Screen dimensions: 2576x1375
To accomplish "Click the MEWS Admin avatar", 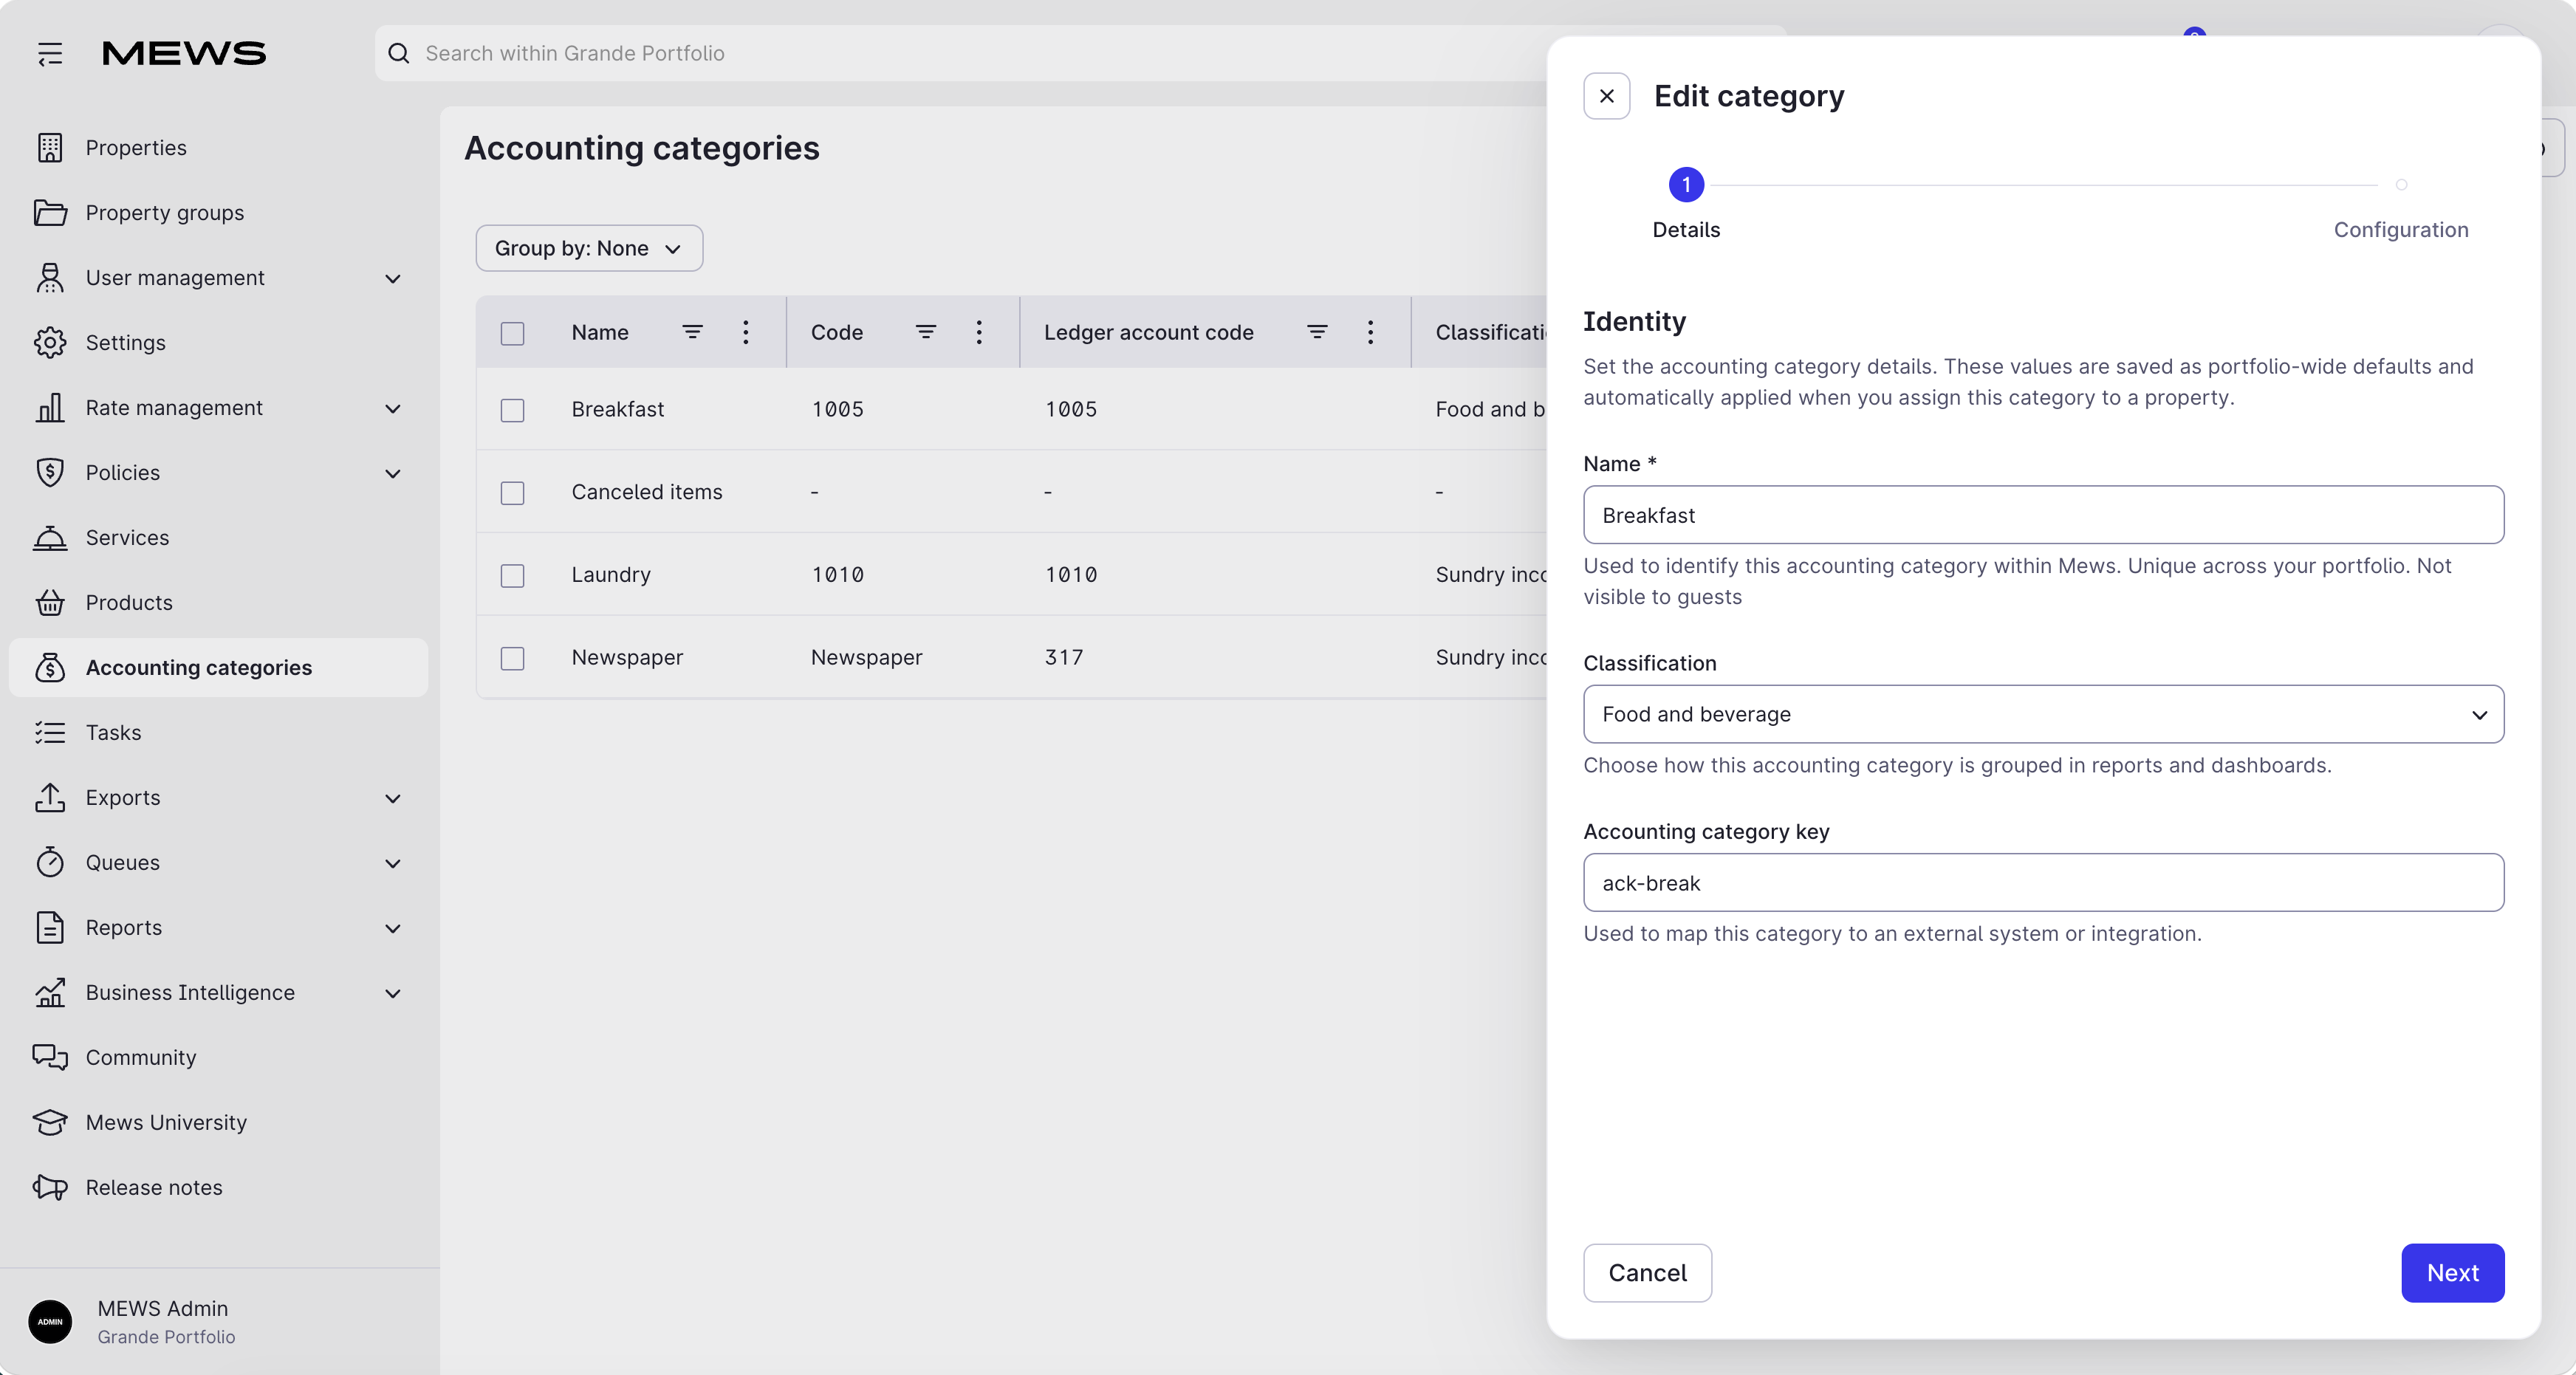I will click(50, 1322).
